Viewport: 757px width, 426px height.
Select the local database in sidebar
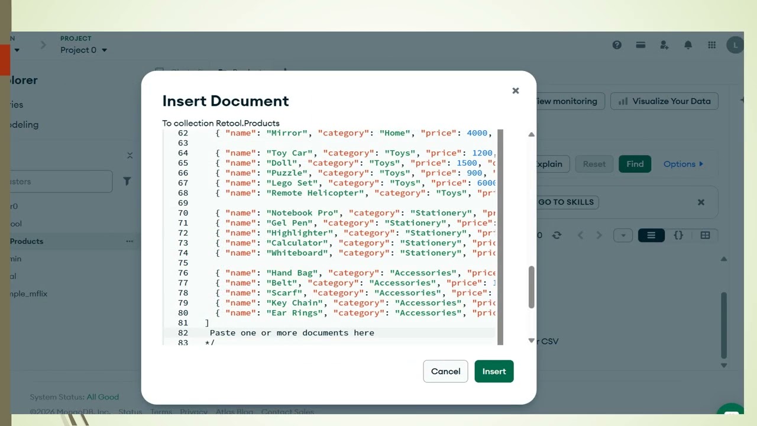point(14,276)
